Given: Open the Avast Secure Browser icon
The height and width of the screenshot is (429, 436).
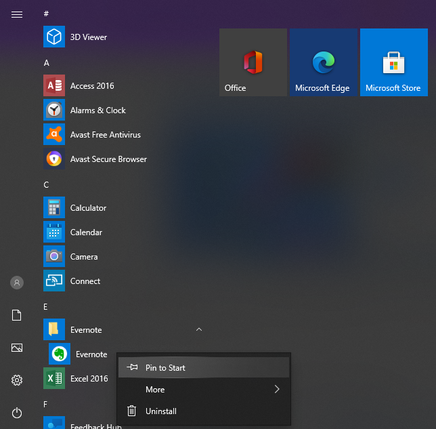Looking at the screenshot, I should 54,159.
